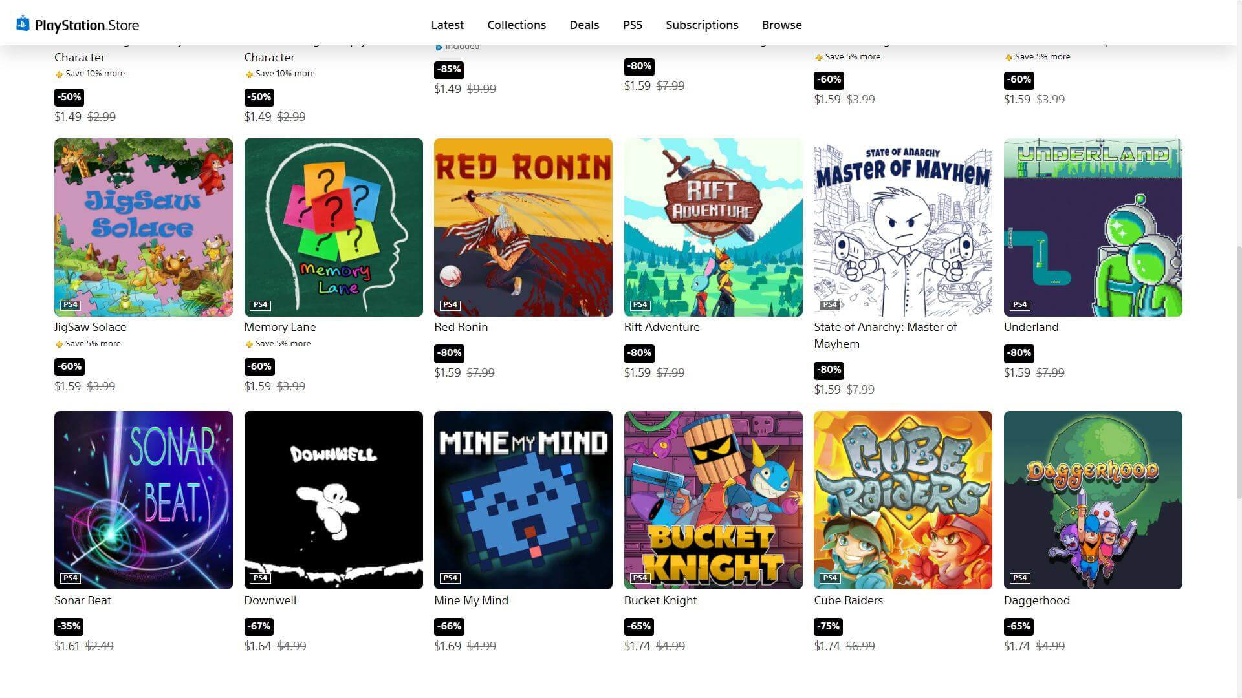Open the Collections menu tab
1242x698 pixels.
(516, 25)
